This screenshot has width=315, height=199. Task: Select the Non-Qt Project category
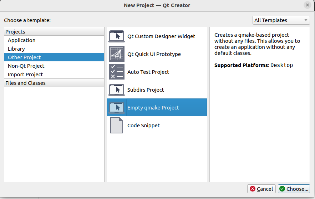click(x=54, y=66)
